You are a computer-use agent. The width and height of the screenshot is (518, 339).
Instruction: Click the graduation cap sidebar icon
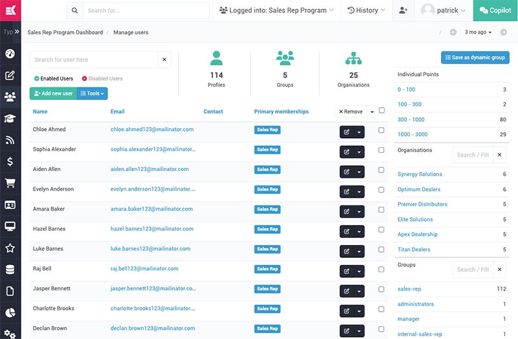(10, 119)
